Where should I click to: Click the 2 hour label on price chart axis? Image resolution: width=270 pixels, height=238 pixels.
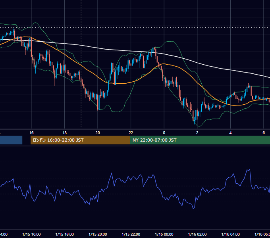click(197, 133)
